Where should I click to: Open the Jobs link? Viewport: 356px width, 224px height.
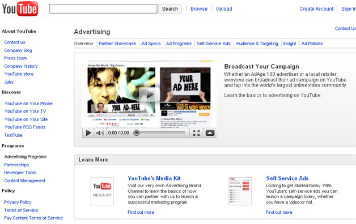pyautogui.click(x=9, y=82)
